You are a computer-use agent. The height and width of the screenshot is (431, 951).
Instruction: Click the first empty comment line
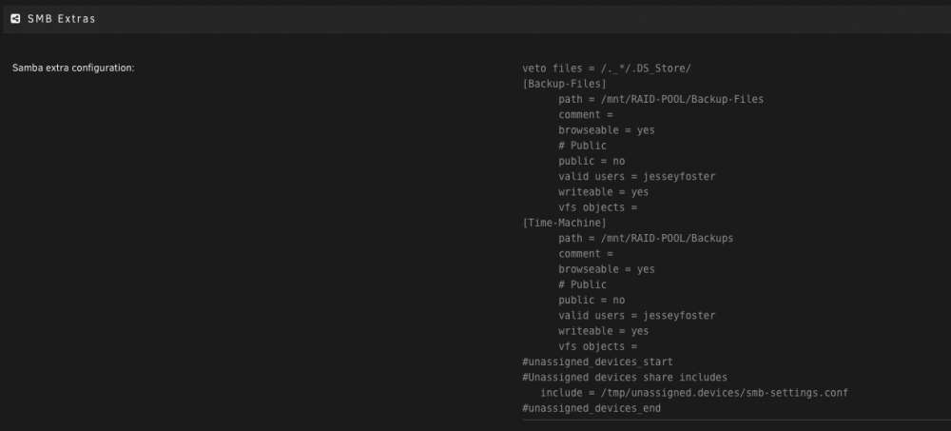coord(586,115)
